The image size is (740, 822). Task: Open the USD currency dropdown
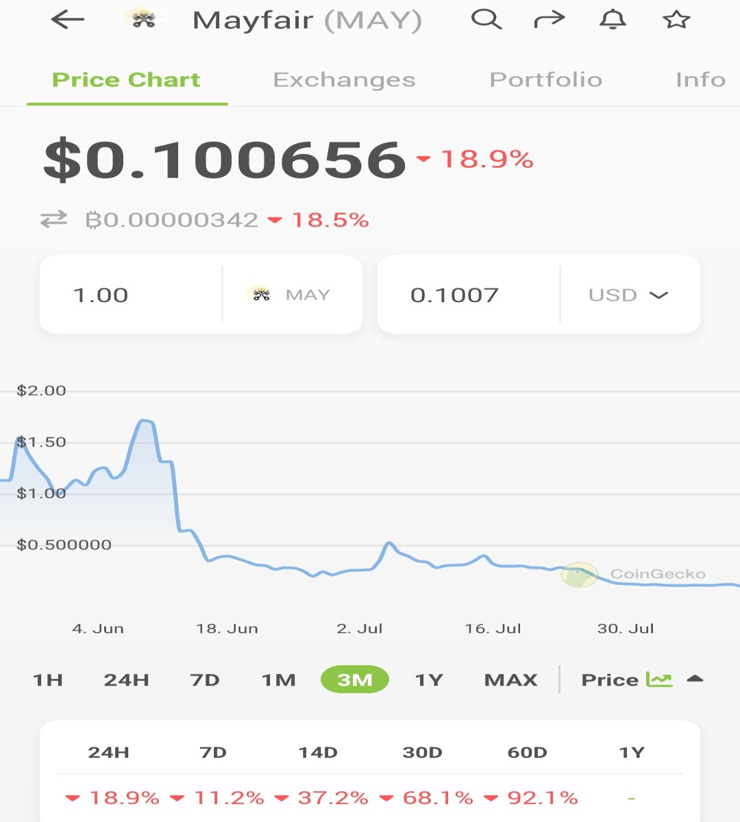pyautogui.click(x=628, y=295)
